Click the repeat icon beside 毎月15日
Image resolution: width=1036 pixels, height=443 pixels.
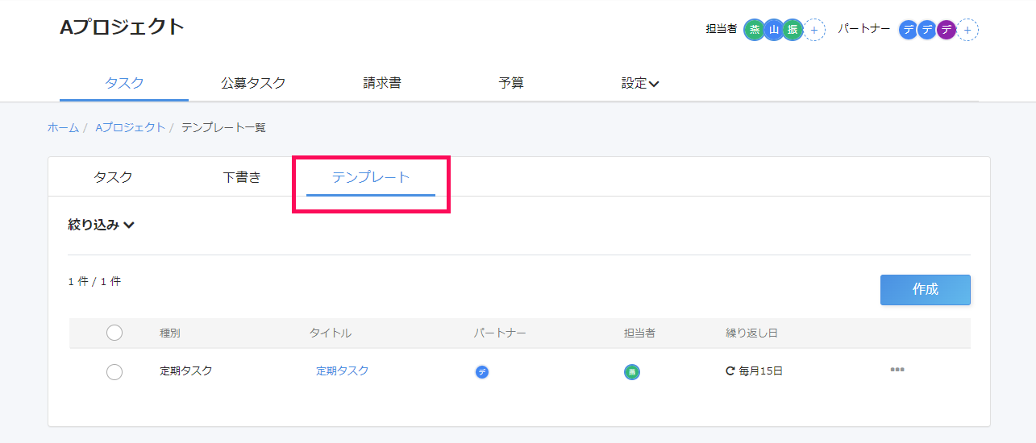tap(730, 371)
